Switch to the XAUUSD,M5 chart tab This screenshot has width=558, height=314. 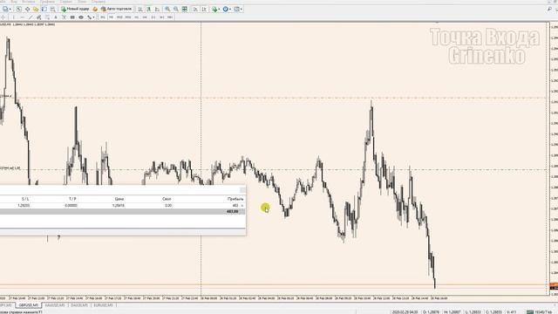coord(54,305)
